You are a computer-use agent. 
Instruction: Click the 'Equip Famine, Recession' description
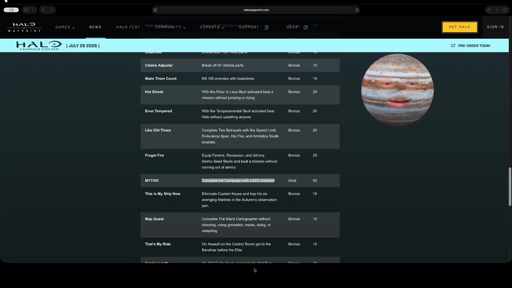coord(239,161)
